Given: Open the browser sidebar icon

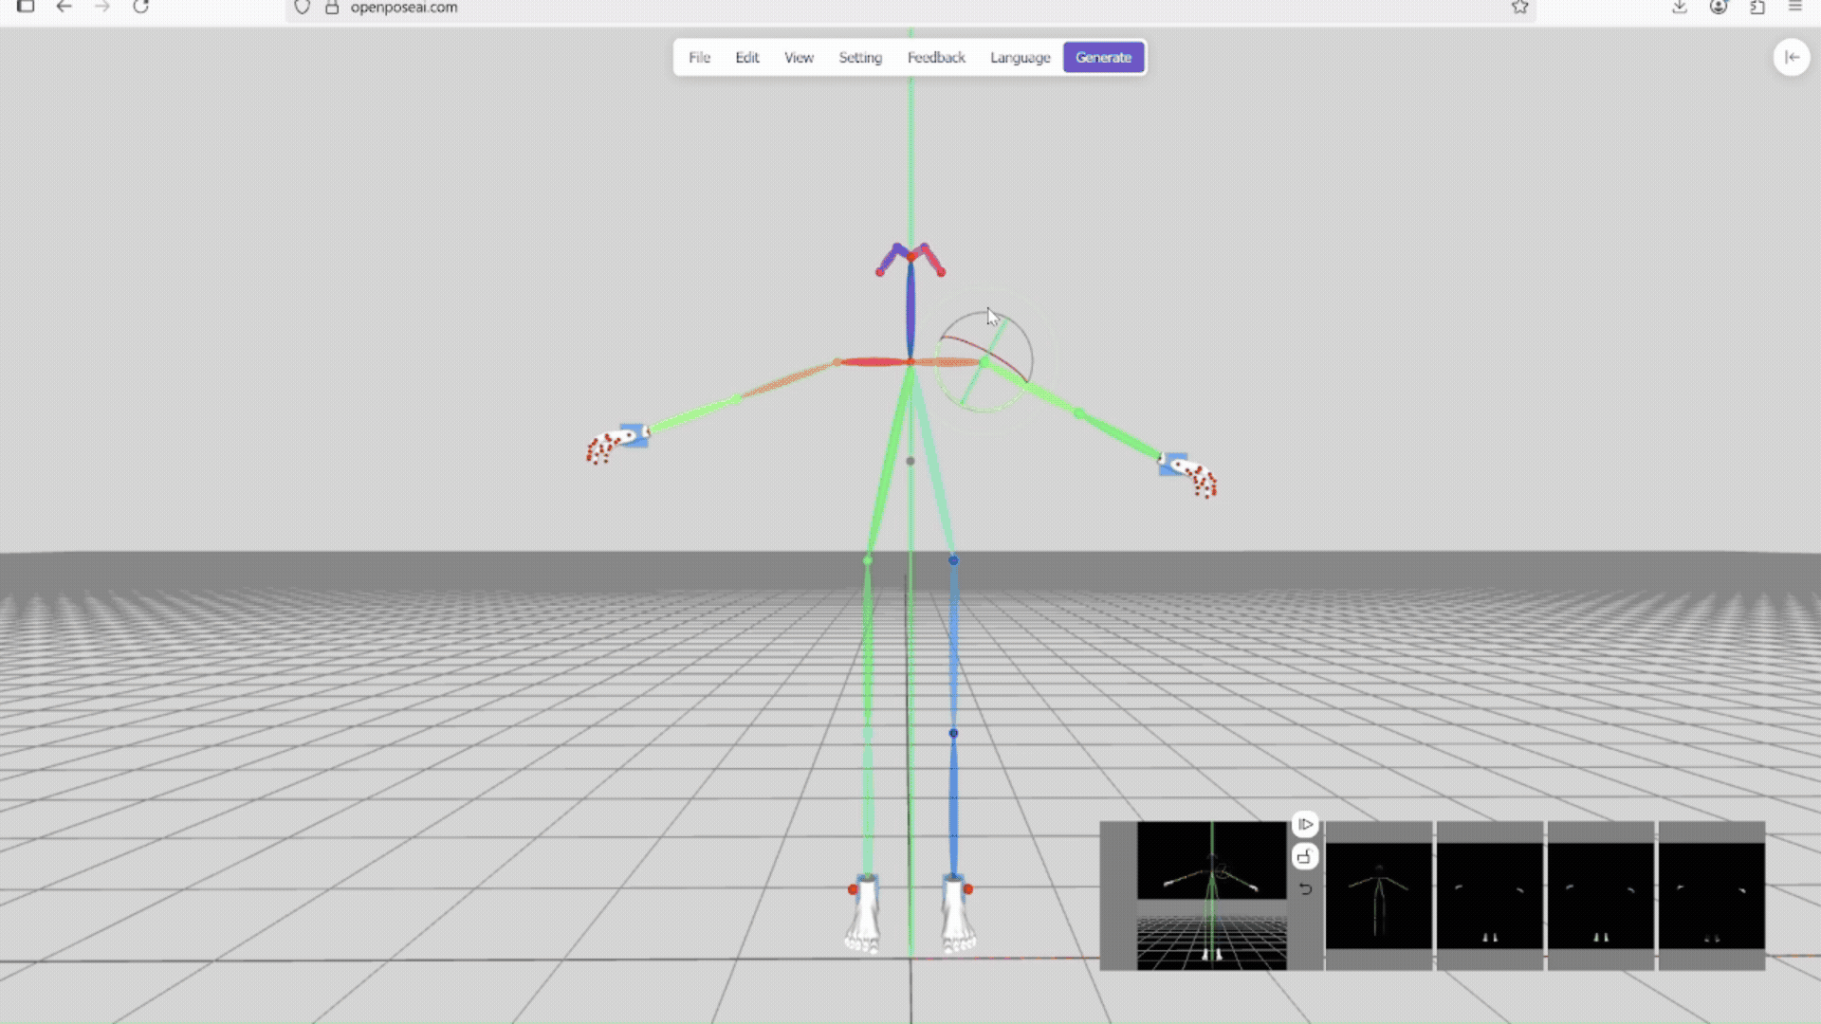Looking at the screenshot, I should [26, 8].
